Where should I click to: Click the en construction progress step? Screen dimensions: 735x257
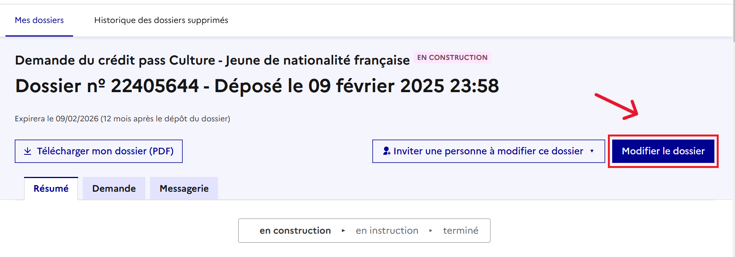coord(295,231)
